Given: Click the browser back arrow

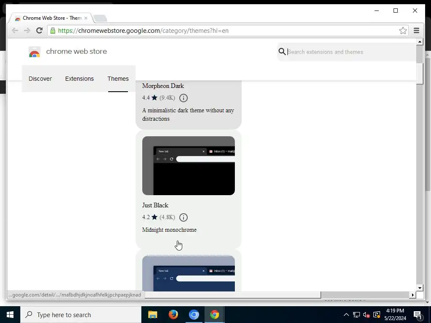Looking at the screenshot, I should pos(15,30).
